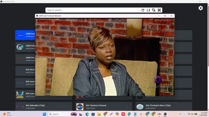The height and width of the screenshot is (117, 209).
Task: Click the battery tray icon
Action: point(196,114)
